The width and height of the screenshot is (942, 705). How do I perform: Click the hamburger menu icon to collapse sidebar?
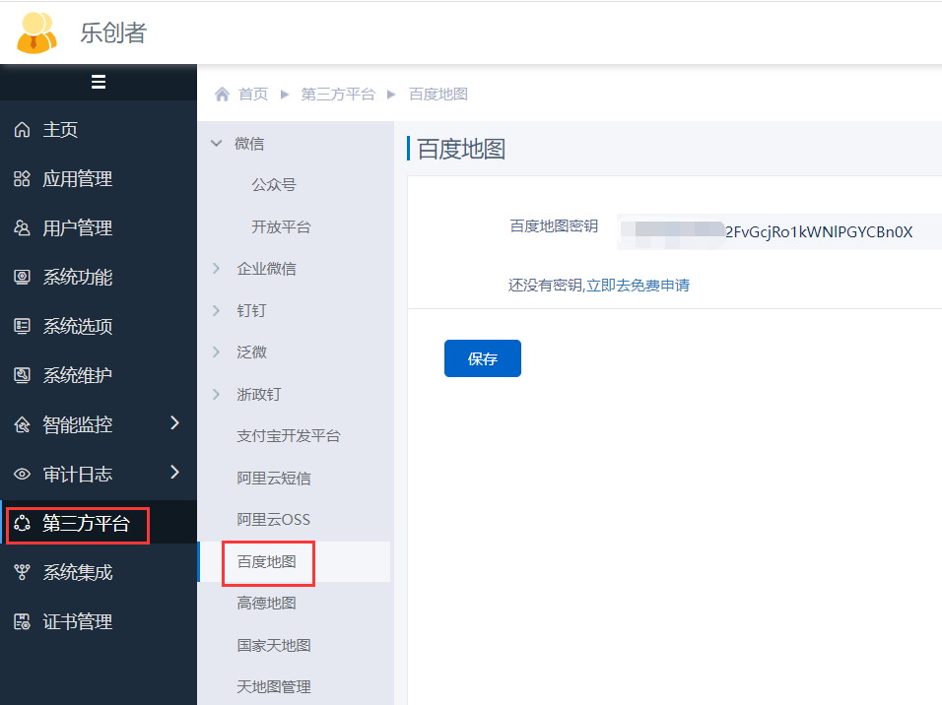click(99, 83)
